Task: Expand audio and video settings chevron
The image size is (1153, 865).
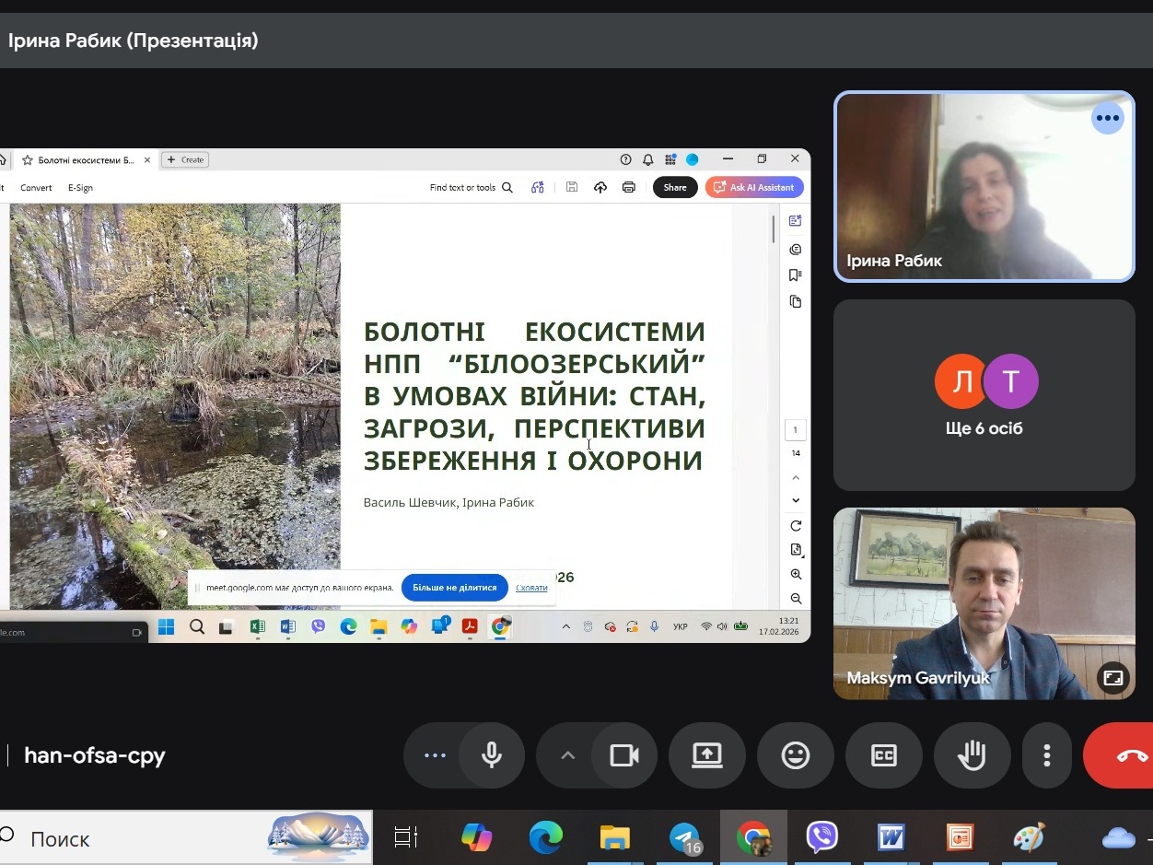Action: click(x=567, y=756)
